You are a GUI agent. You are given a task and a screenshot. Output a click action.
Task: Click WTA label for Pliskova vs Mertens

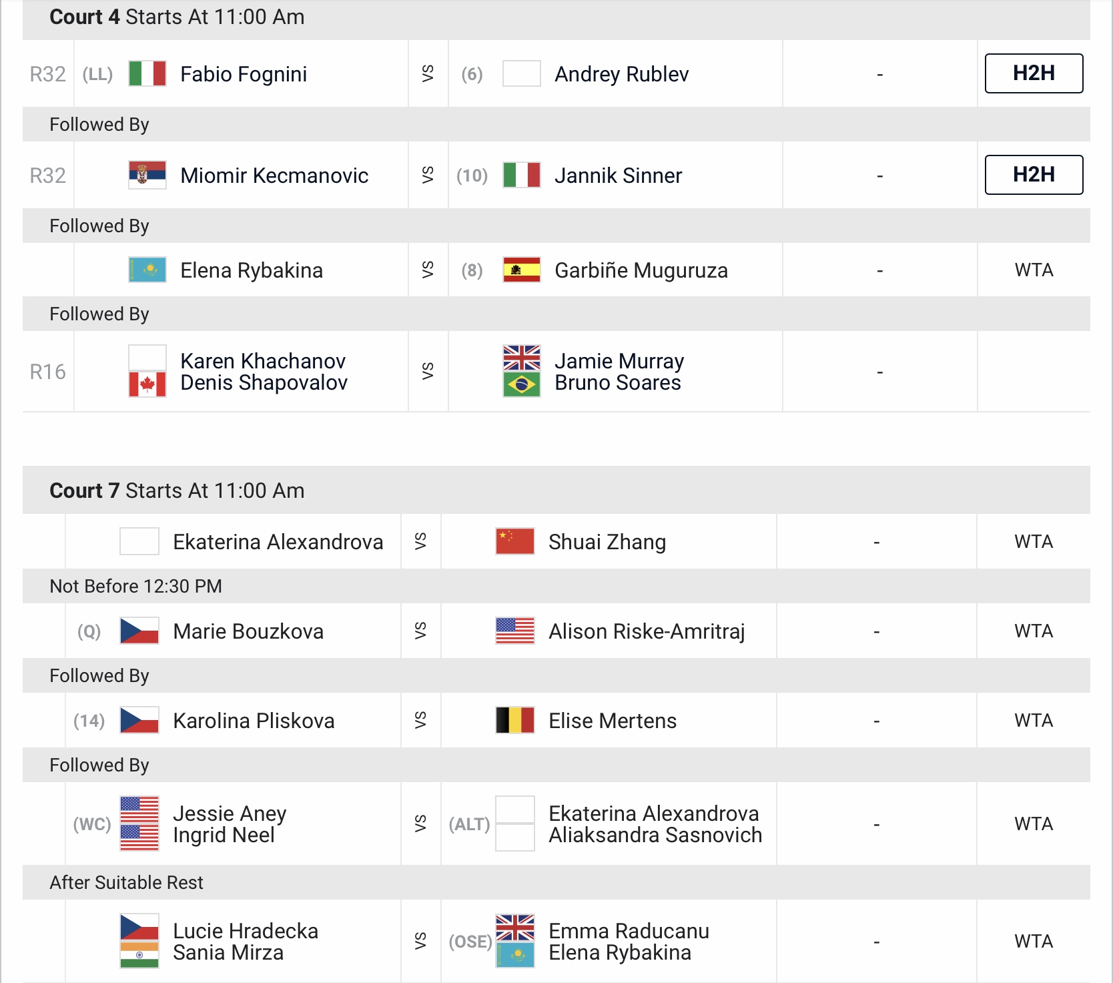click(x=1034, y=721)
